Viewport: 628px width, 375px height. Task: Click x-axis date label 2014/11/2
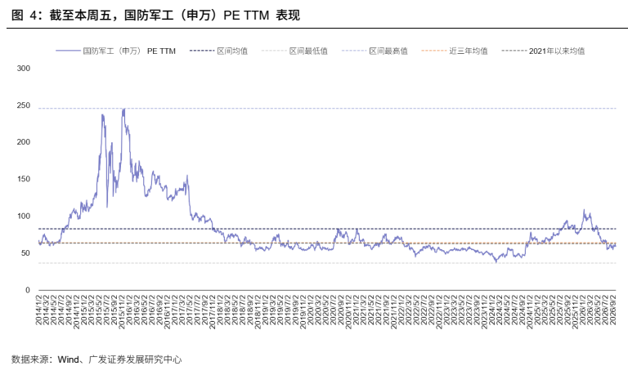[x=77, y=312]
